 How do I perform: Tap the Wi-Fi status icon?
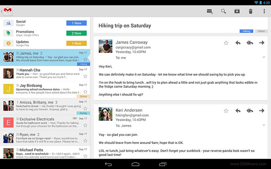[256, 2]
